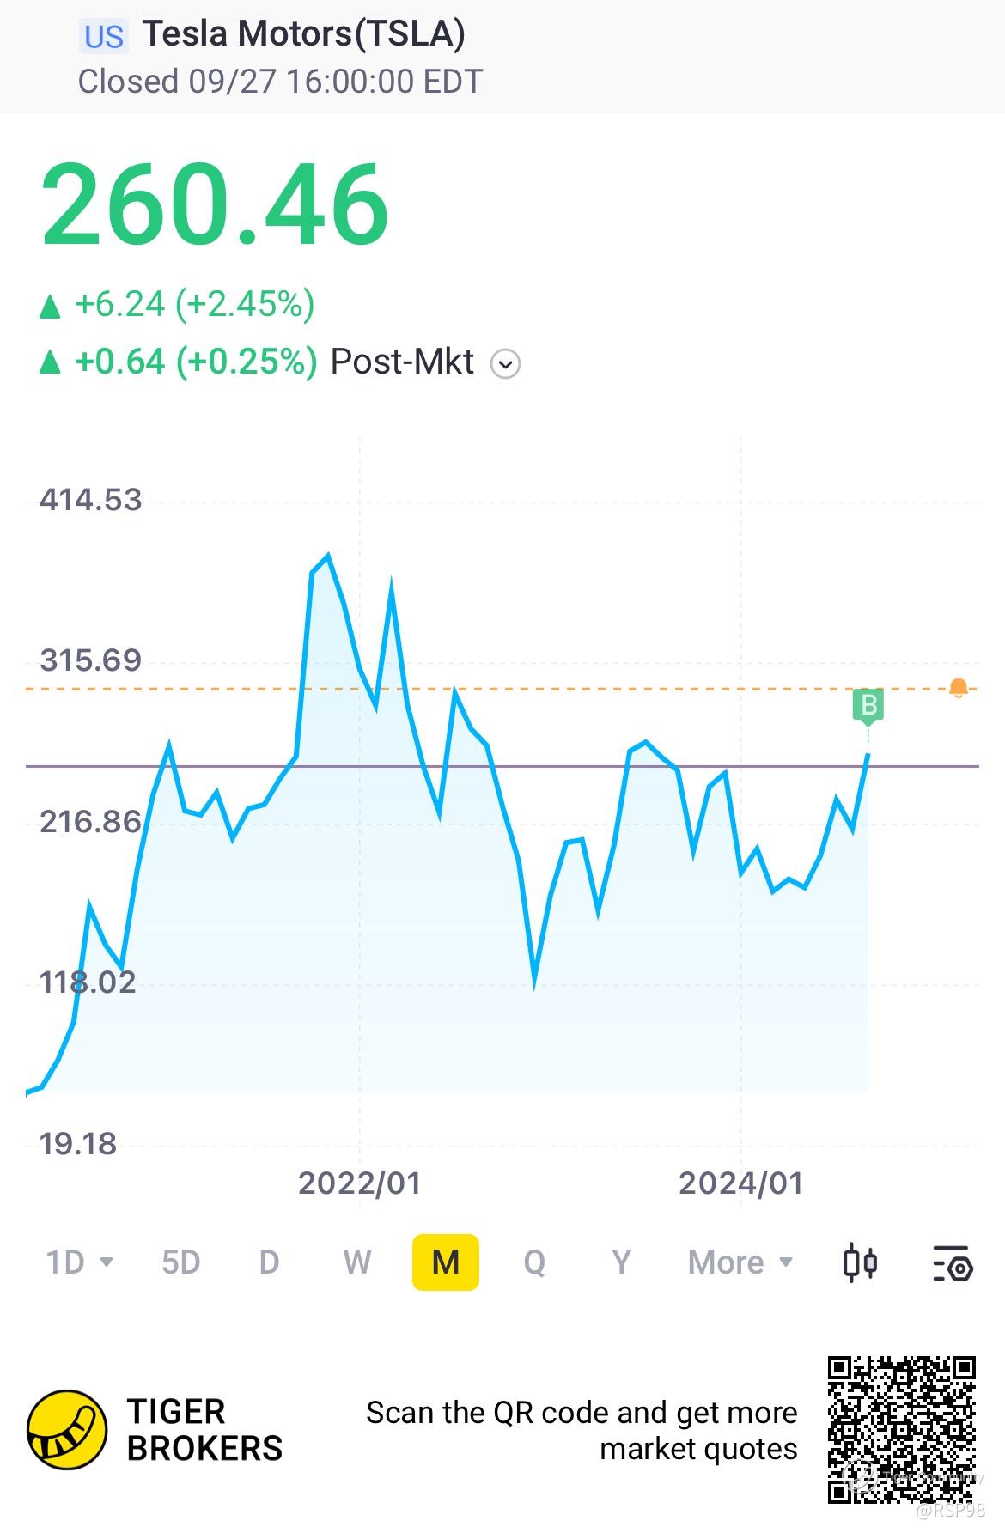Image resolution: width=1005 pixels, height=1533 pixels.
Task: Tap the Tiger Brokers logo
Action: pos(67,1430)
